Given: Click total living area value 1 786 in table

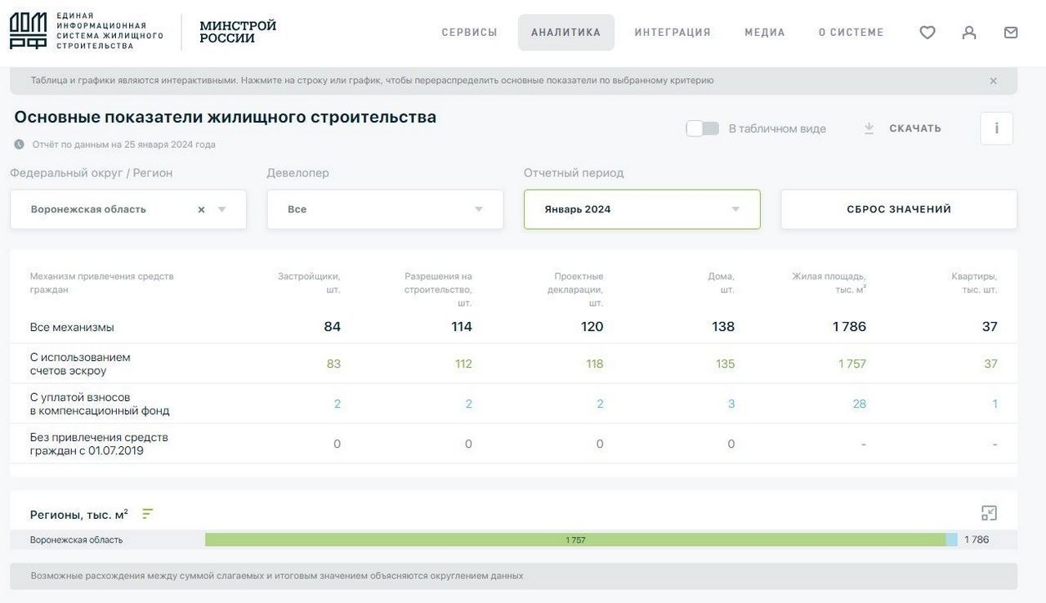Looking at the screenshot, I should tap(850, 327).
